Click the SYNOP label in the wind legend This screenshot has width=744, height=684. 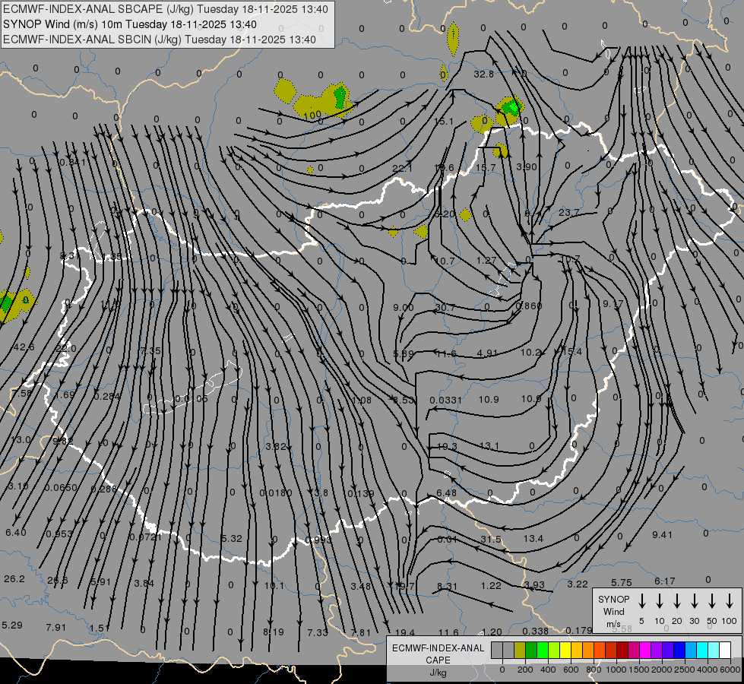613,599
